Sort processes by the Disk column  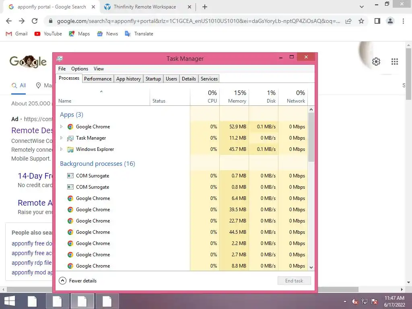[264, 97]
